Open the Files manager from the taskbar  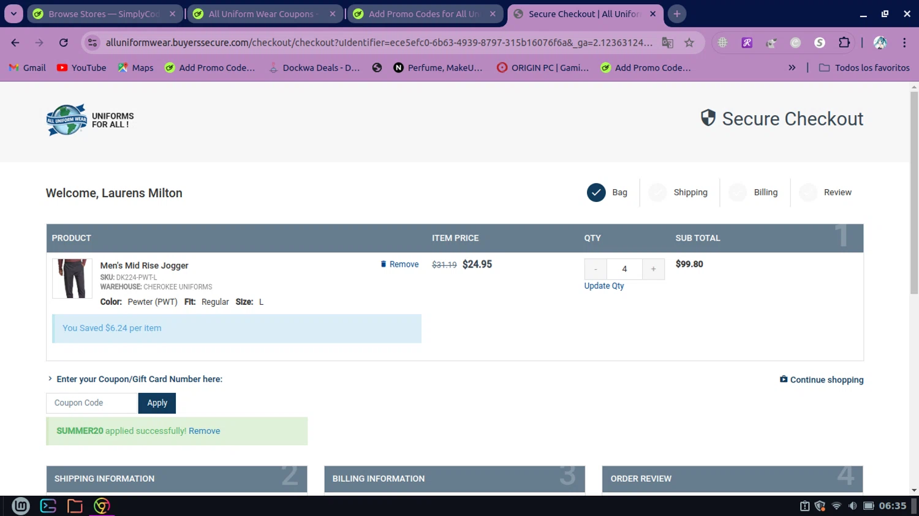(75, 506)
